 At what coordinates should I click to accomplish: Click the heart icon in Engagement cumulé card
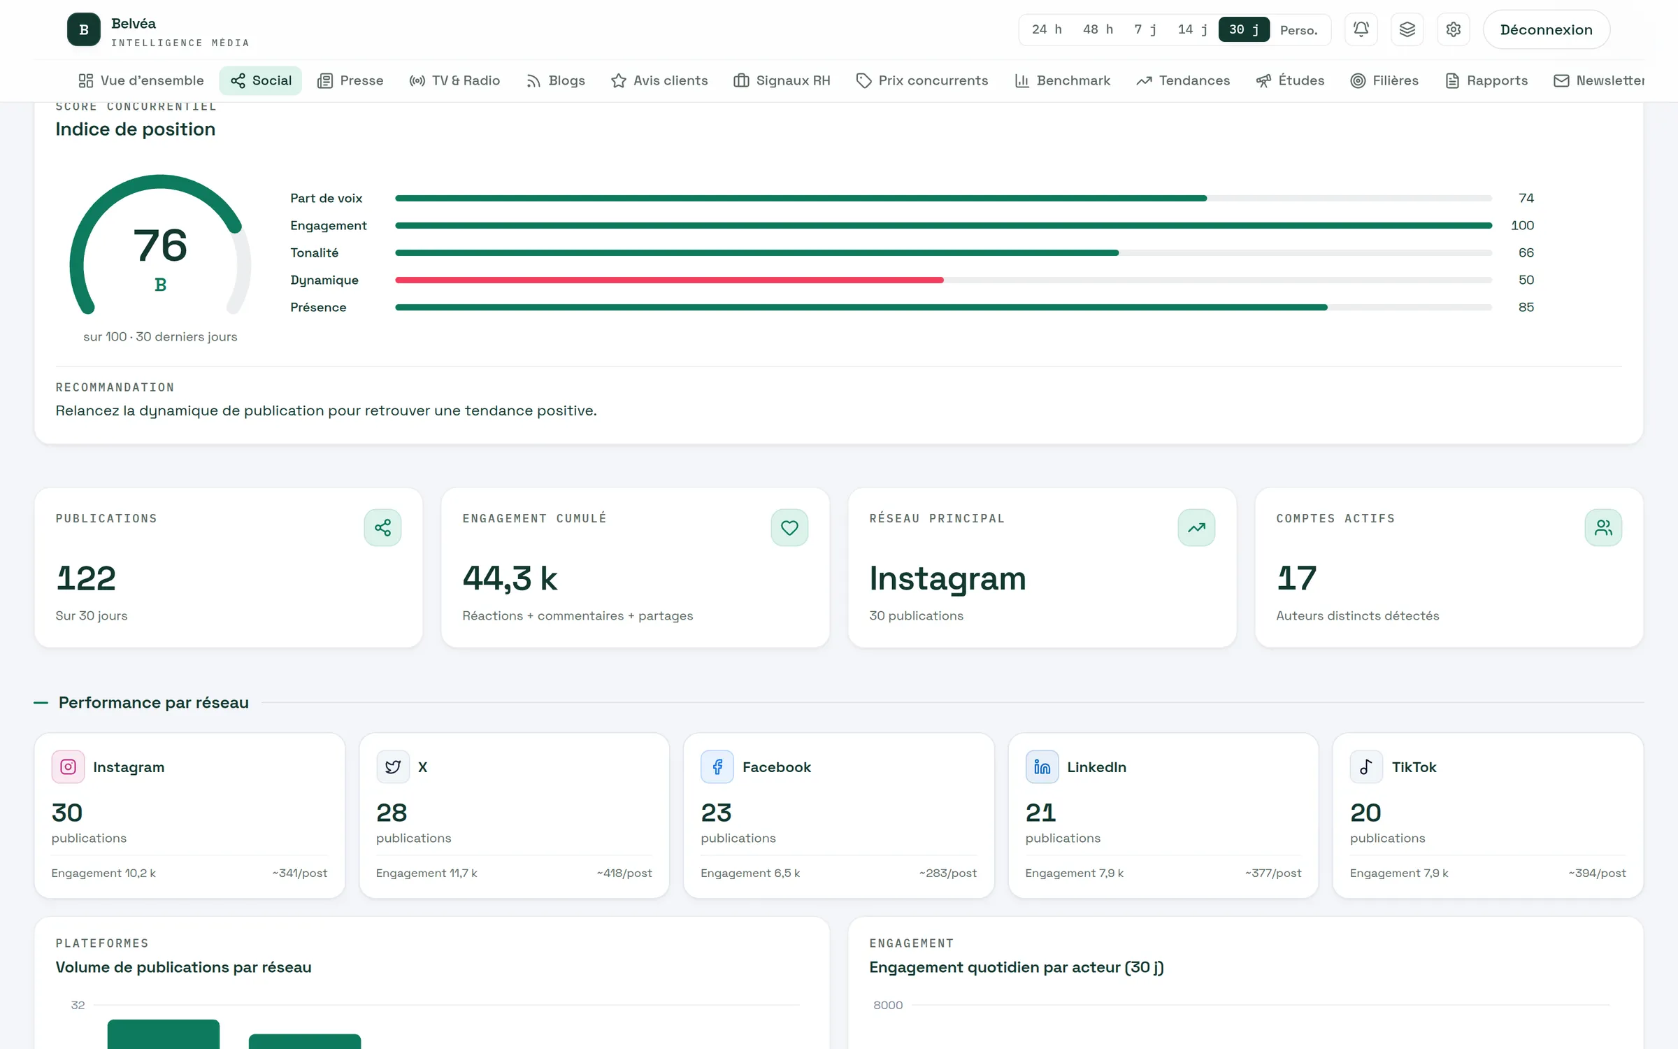[789, 527]
